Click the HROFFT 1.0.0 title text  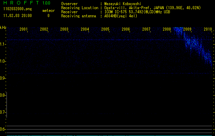[x=27, y=3]
